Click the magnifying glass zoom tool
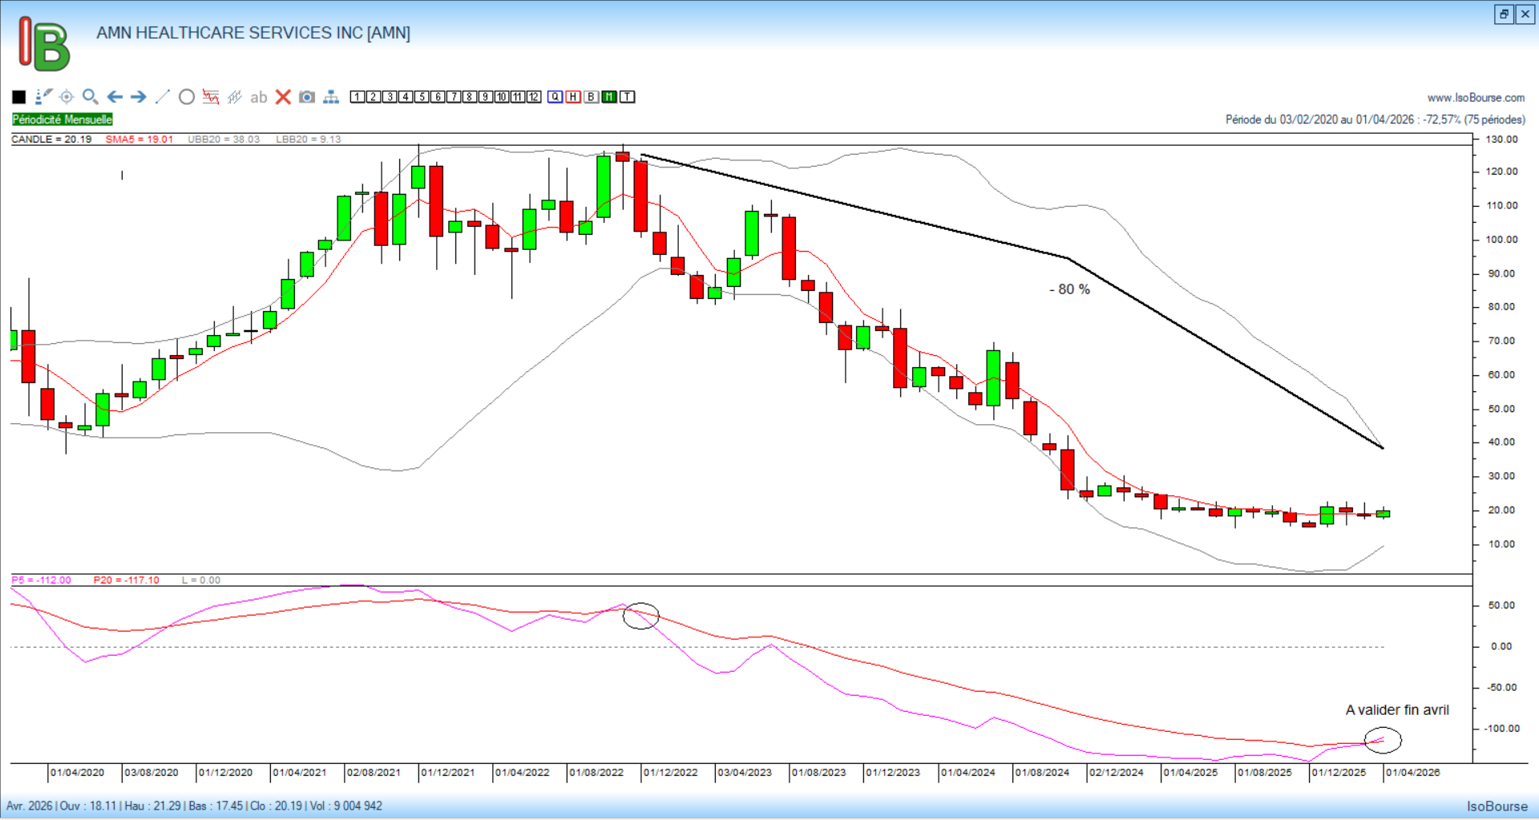The height and width of the screenshot is (820, 1539). 91,97
